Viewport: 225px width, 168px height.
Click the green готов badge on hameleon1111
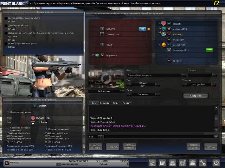point(209,50)
